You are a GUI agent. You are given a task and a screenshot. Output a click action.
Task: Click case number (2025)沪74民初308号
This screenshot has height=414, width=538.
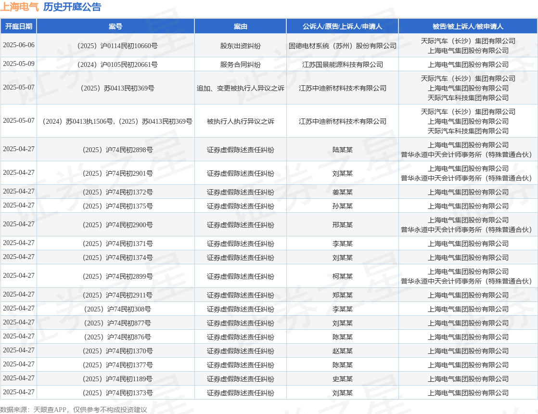point(115,310)
